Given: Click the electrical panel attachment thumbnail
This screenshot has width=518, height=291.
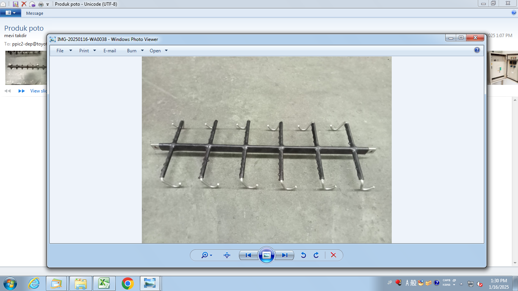Looking at the screenshot, I should [x=502, y=68].
